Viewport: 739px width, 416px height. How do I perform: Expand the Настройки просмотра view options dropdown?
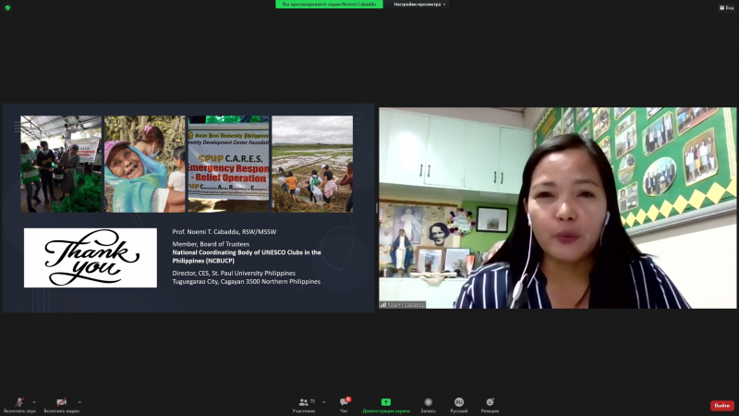[419, 5]
